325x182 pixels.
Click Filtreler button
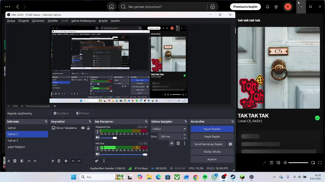pos(83,113)
